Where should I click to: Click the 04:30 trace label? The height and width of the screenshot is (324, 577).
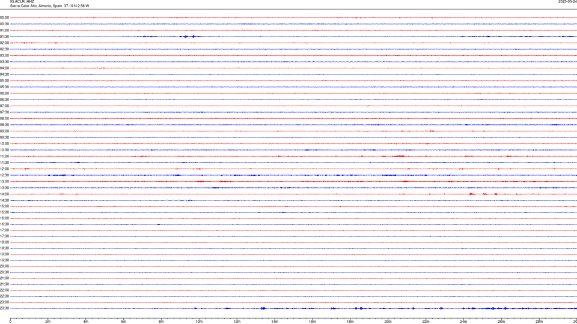click(x=4, y=74)
